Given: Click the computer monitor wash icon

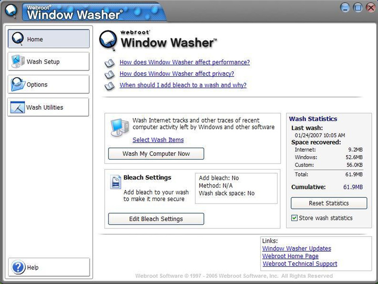Looking at the screenshot, I should [x=120, y=127].
